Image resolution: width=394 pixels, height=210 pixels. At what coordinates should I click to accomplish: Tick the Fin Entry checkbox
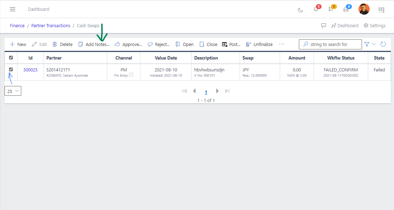[131, 75]
